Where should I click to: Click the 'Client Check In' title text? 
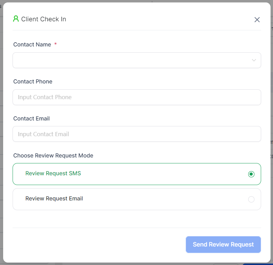(44, 19)
